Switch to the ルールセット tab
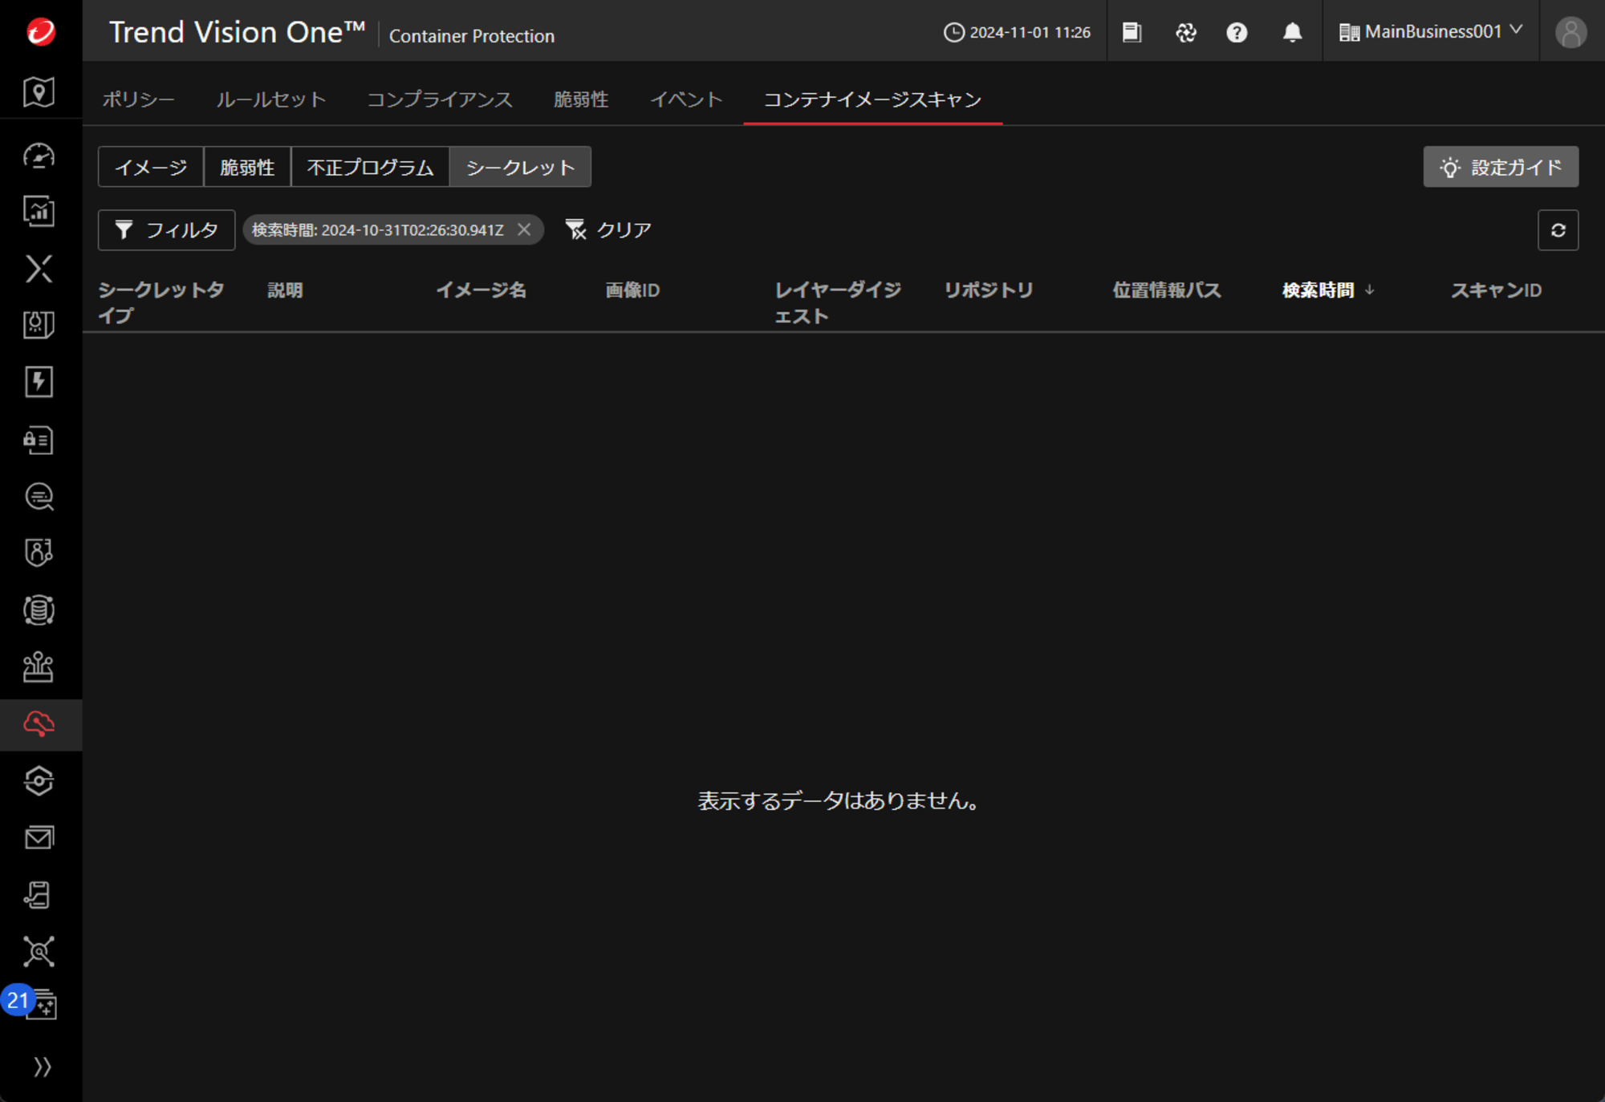This screenshot has width=1605, height=1102. (x=270, y=99)
